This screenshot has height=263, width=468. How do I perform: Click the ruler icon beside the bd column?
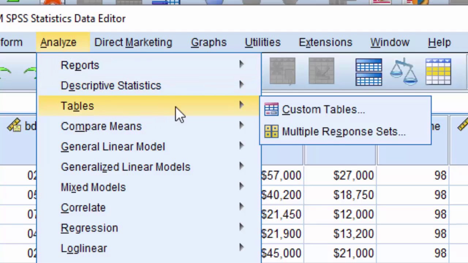14,126
